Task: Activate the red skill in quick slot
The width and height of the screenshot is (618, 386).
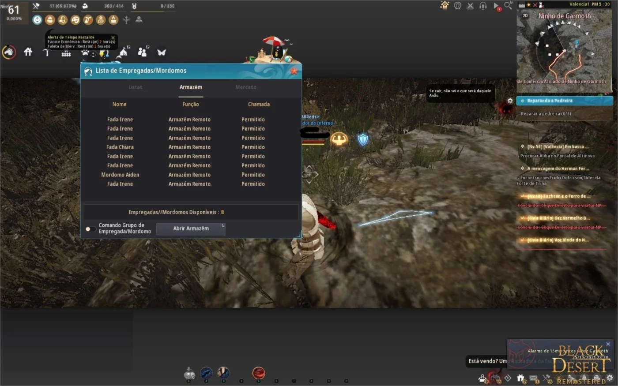Action: 259,373
